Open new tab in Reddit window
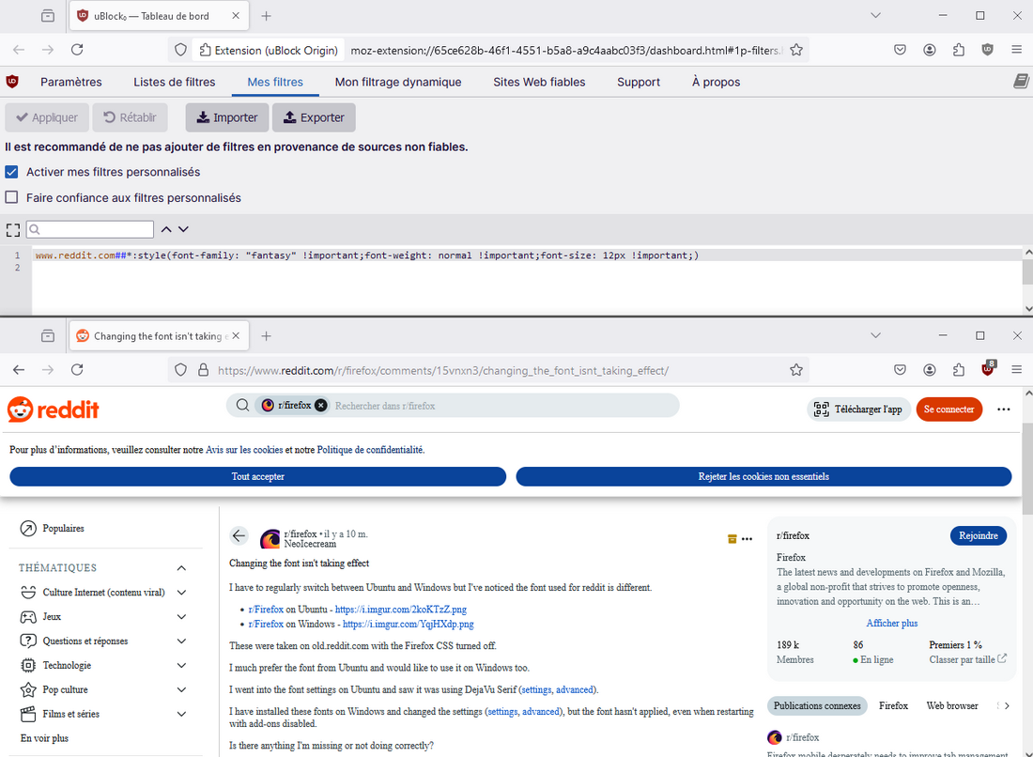The image size is (1033, 757). click(266, 336)
